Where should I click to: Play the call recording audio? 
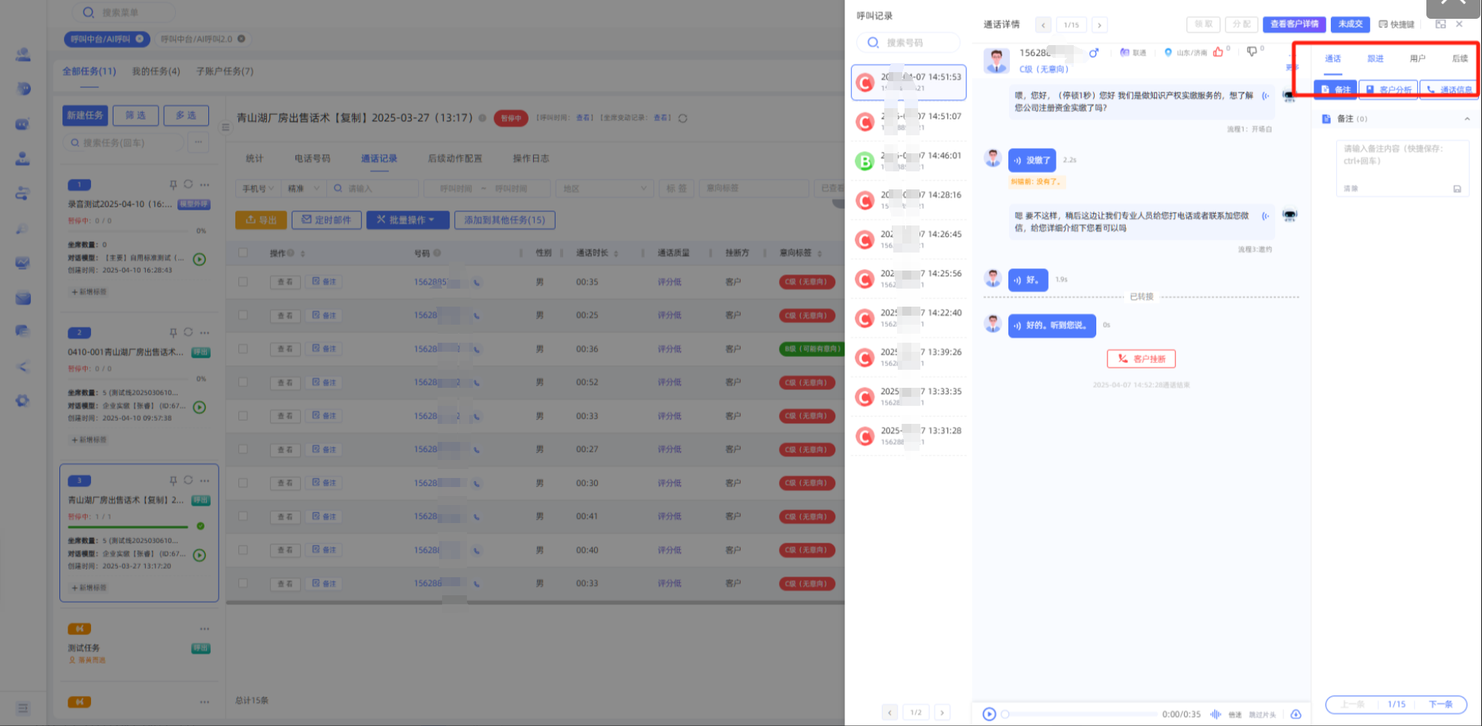point(989,714)
